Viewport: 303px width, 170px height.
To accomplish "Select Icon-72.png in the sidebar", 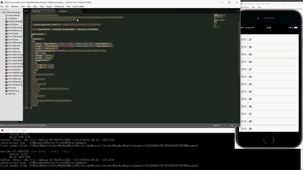I will point(13,34).
